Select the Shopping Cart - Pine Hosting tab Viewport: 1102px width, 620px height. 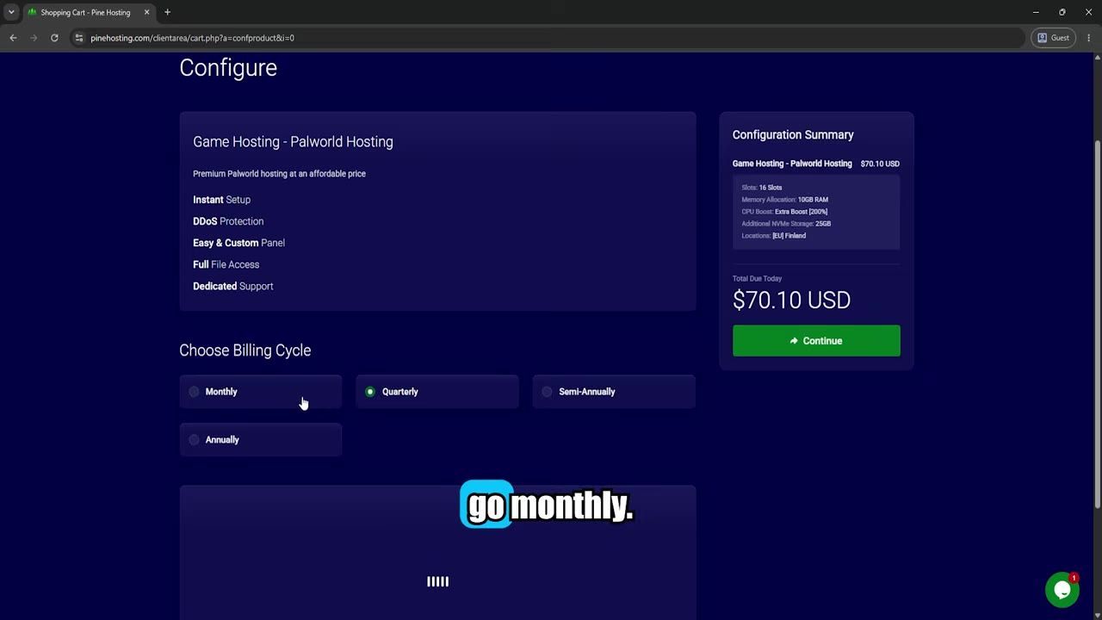coord(89,12)
